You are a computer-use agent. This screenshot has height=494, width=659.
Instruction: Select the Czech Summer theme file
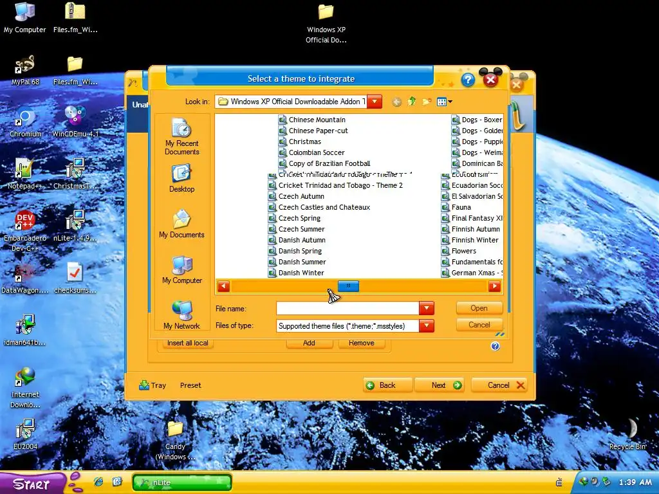pos(296,229)
